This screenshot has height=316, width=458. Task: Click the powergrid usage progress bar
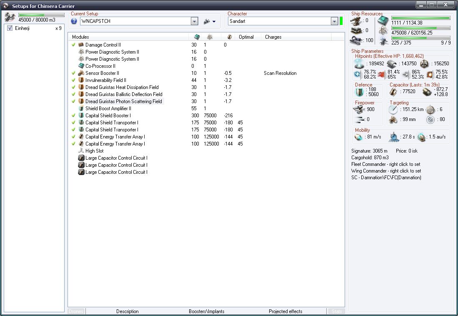(x=420, y=28)
